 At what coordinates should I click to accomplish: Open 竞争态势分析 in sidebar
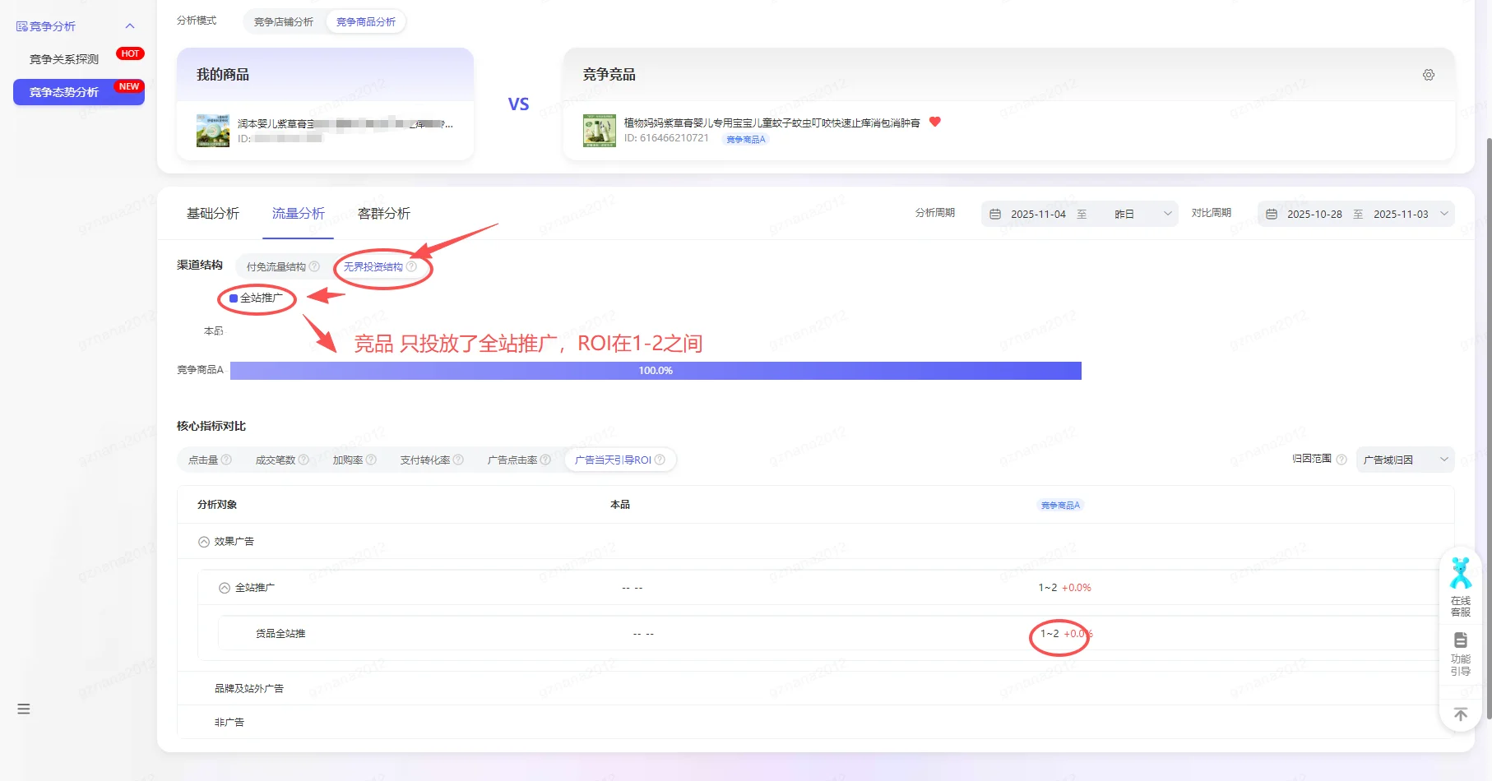pyautogui.click(x=79, y=92)
